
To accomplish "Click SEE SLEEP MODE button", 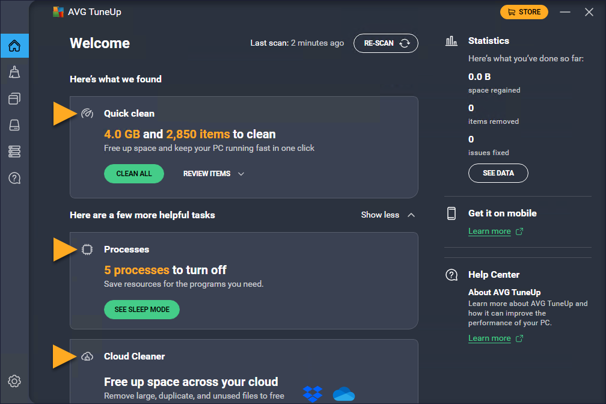I will tap(142, 310).
